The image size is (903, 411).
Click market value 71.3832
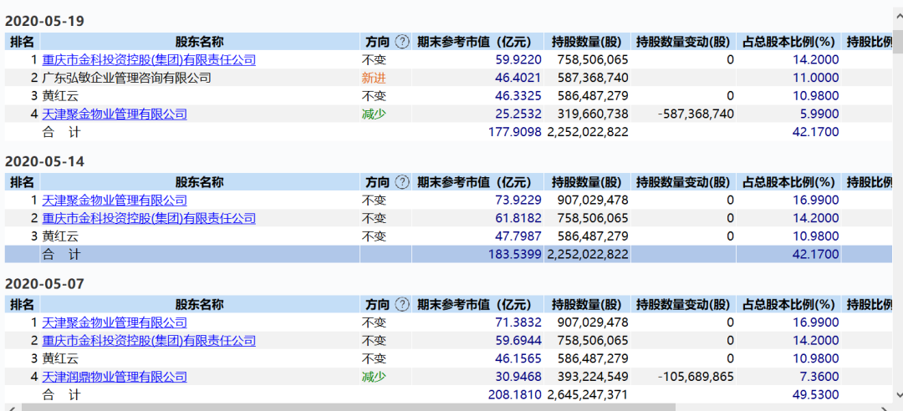coord(519,322)
